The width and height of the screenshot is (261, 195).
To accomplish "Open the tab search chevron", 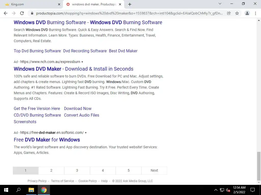I will click(220, 4).
